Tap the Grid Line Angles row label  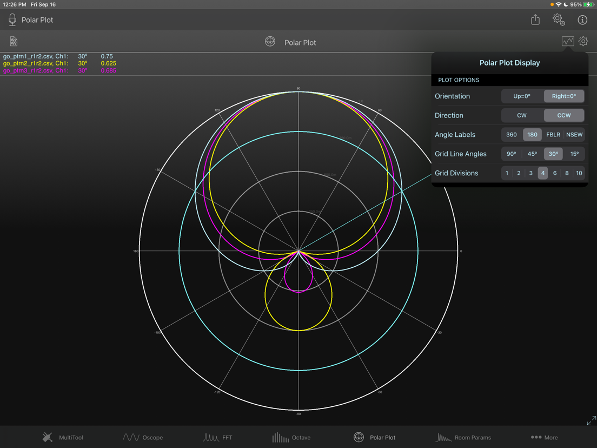click(461, 154)
